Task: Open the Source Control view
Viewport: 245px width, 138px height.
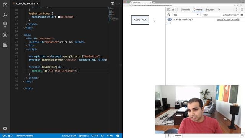Action: point(5,25)
